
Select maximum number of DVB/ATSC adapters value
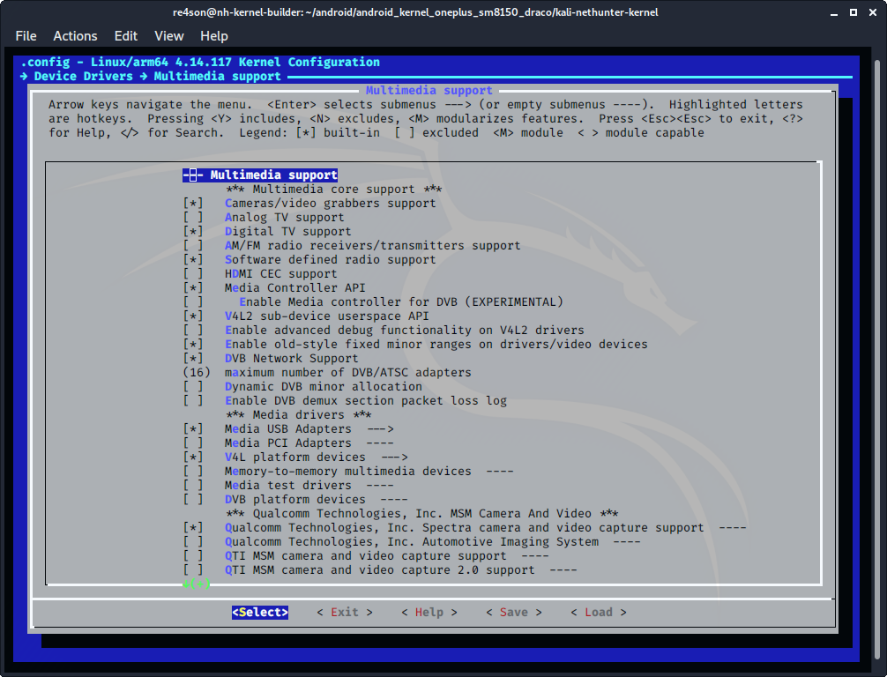click(x=347, y=373)
